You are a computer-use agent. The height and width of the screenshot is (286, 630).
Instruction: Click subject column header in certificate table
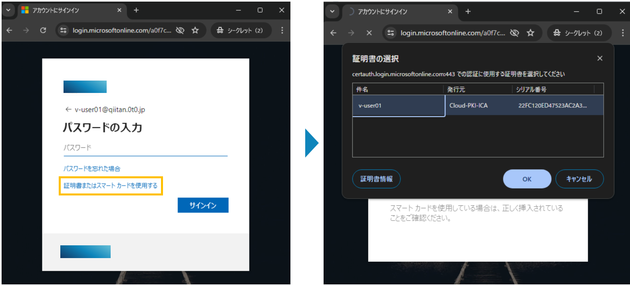tap(398, 89)
